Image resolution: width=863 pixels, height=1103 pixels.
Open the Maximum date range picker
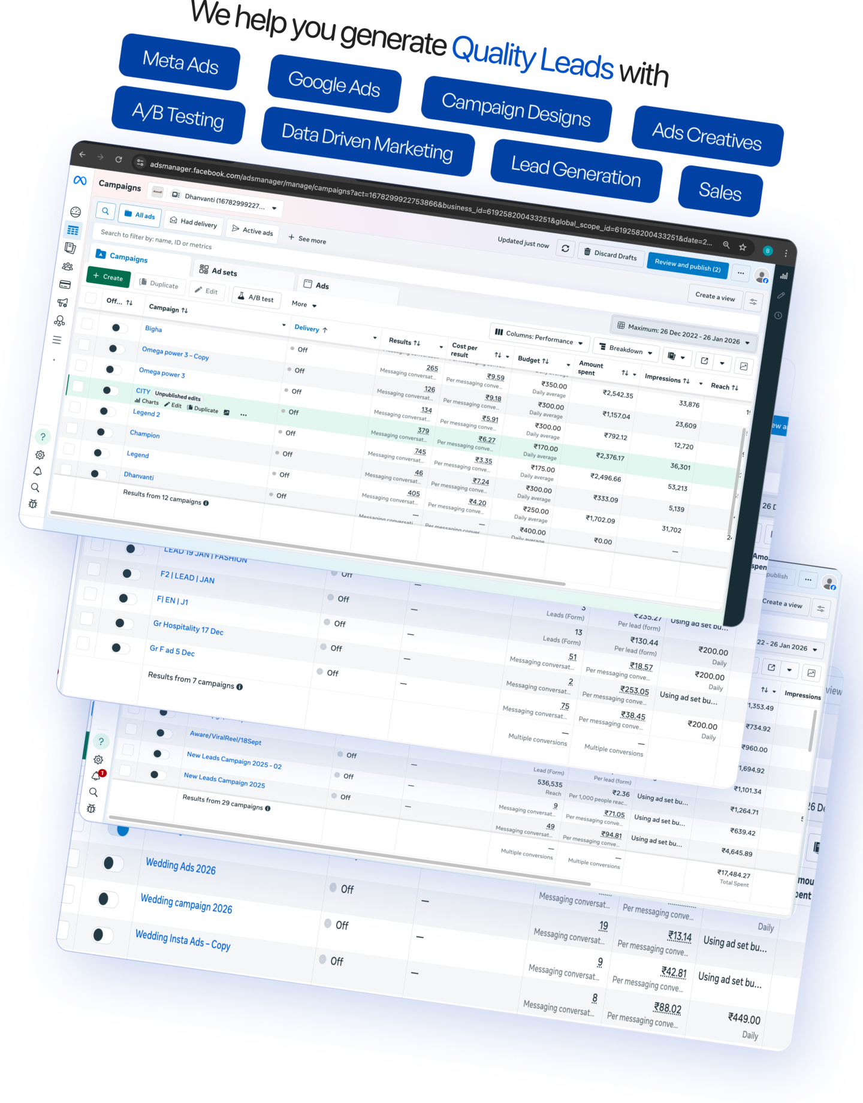tap(683, 334)
